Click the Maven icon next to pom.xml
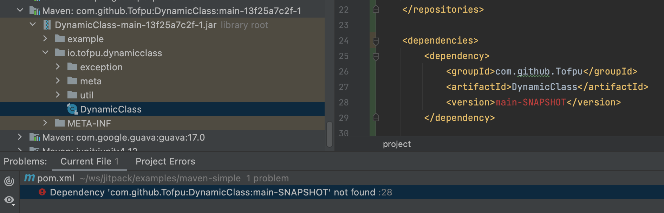664x213 pixels. click(30, 178)
